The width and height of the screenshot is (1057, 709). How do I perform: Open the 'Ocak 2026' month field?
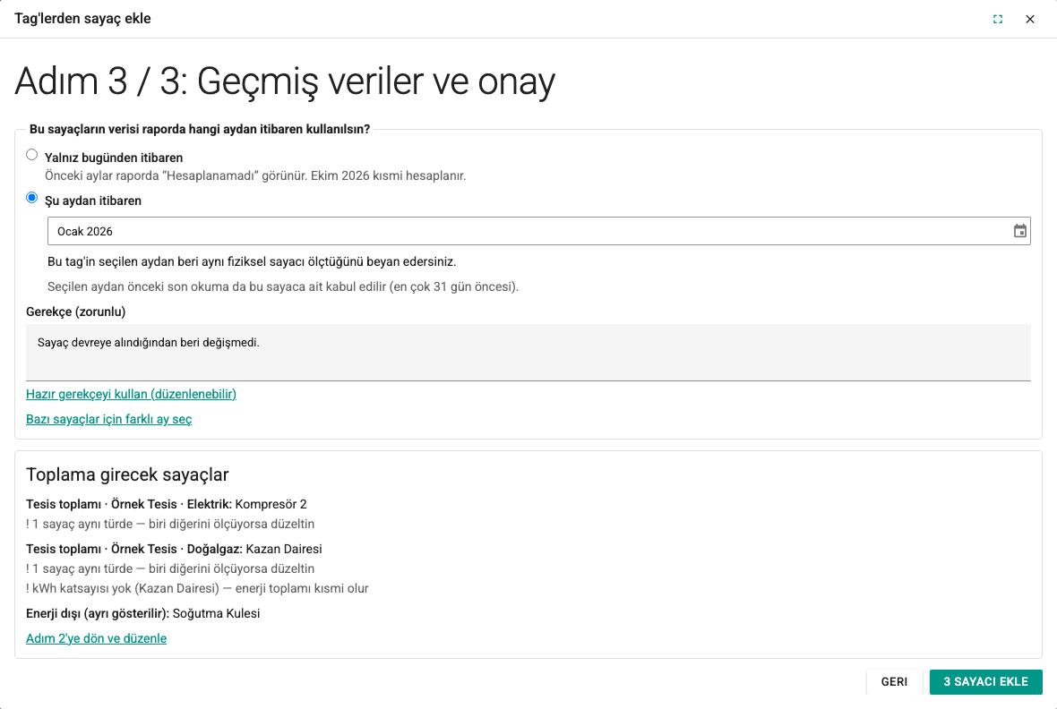(538, 231)
